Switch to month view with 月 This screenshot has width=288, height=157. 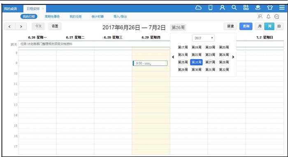pos(260,26)
